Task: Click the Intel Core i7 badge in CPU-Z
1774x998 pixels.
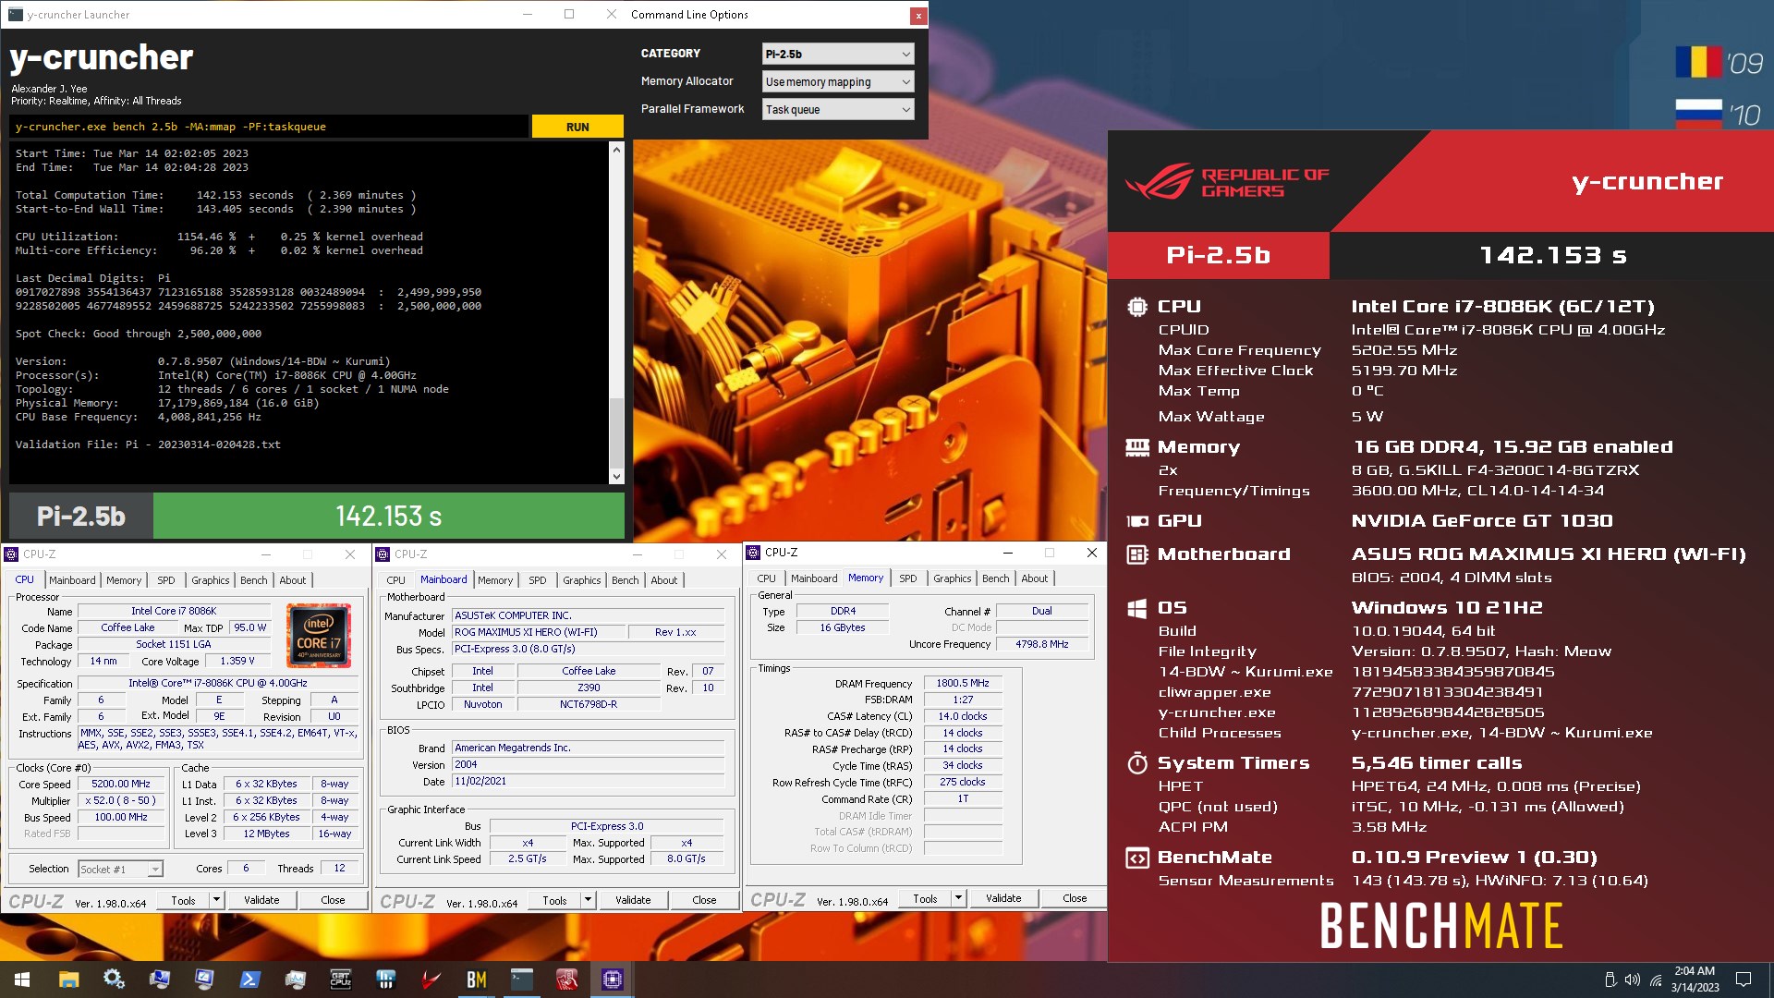Action: pyautogui.click(x=319, y=635)
